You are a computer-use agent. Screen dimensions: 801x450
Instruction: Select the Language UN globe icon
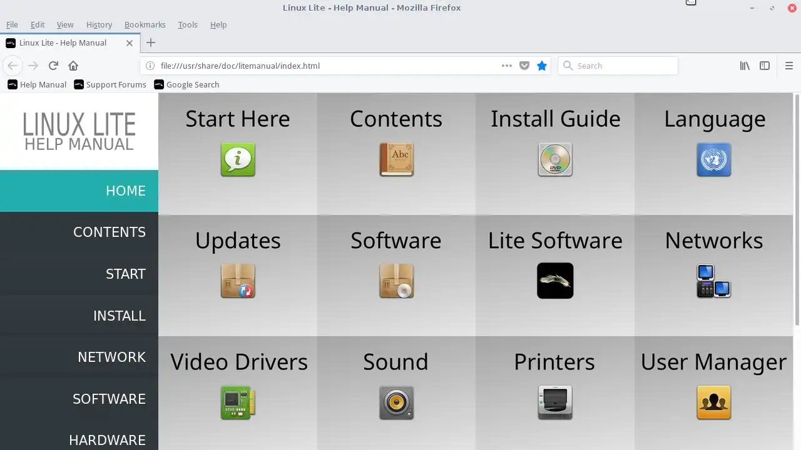(714, 159)
